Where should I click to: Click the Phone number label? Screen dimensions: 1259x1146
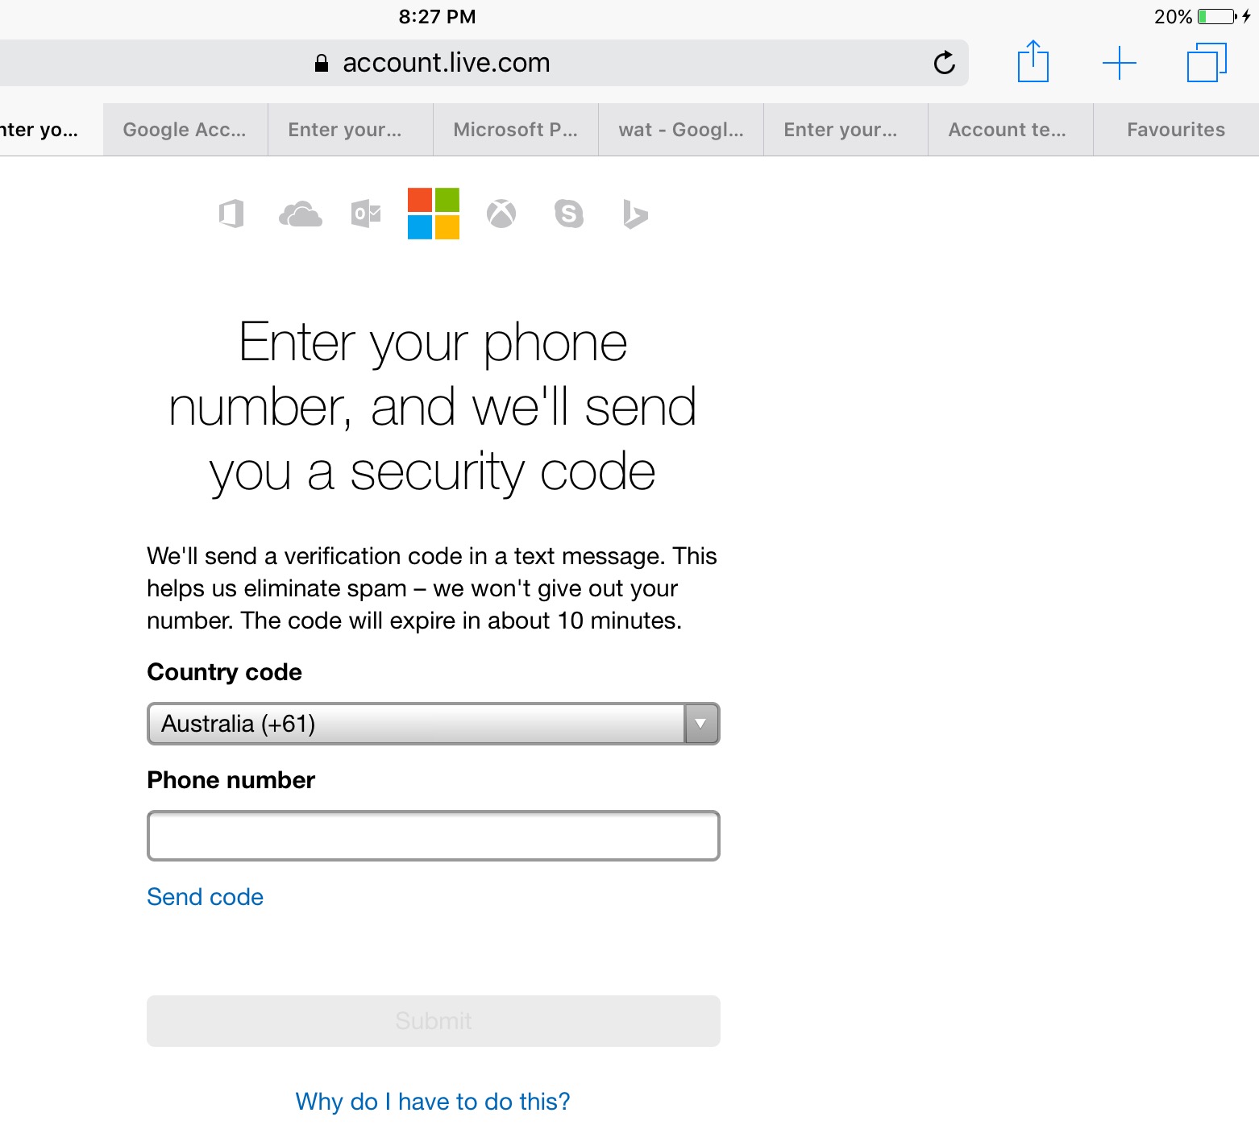coord(231,780)
